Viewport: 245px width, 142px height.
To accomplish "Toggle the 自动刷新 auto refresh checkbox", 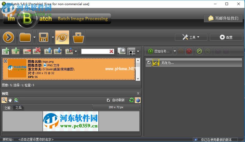I will click(x=108, y=100).
